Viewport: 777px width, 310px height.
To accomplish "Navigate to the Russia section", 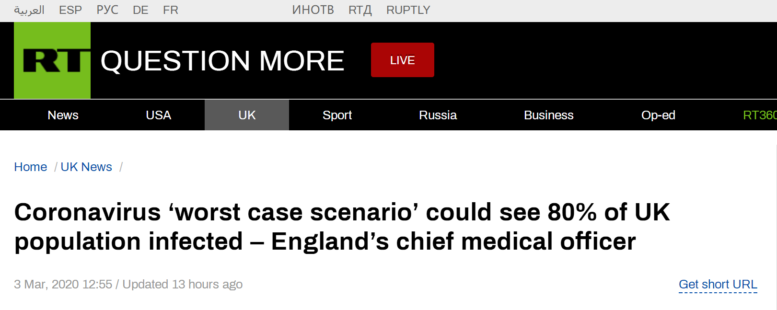I will coord(438,115).
